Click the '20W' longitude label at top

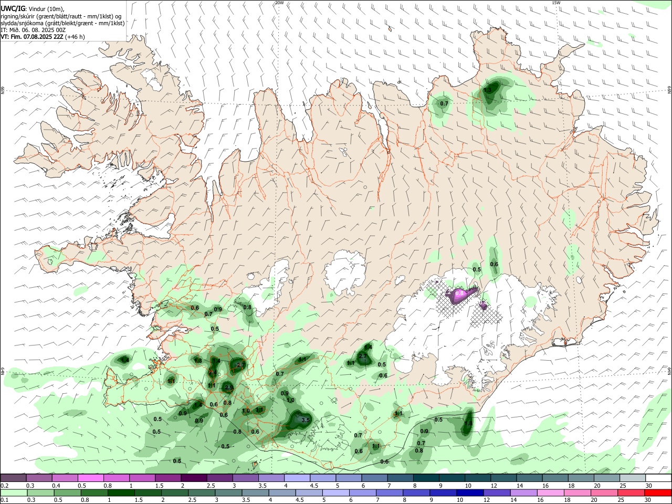[x=279, y=3]
